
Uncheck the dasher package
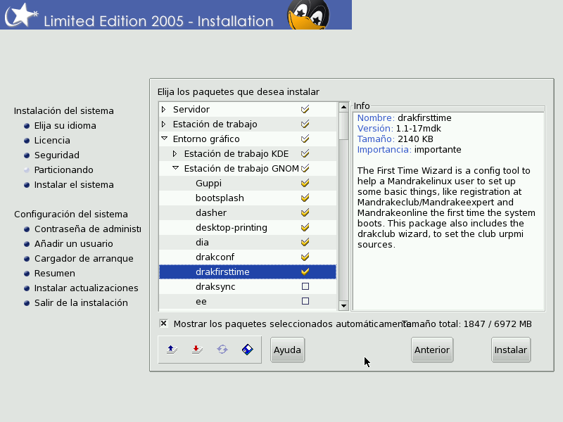tap(305, 212)
